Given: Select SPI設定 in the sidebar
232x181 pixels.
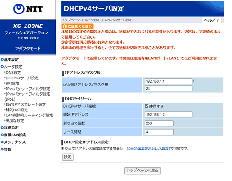Looking at the screenshot, I should click(x=13, y=83).
